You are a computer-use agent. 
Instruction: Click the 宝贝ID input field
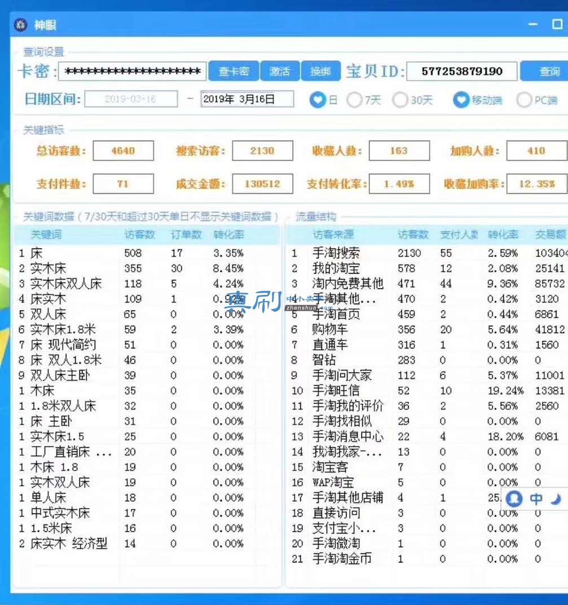pyautogui.click(x=461, y=72)
